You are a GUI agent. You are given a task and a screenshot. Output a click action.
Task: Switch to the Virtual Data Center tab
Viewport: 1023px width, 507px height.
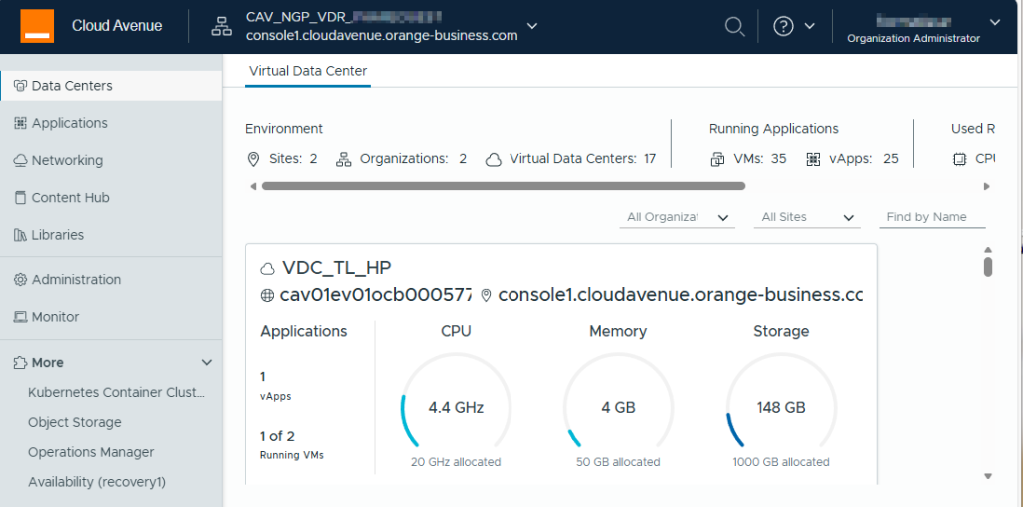tap(308, 71)
